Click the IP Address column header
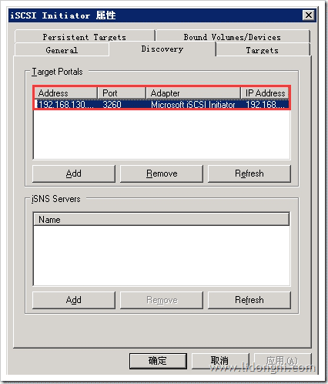Screen dimensions: 328x384 coord(265,93)
